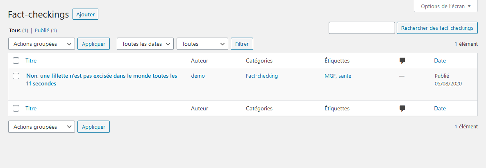The image size is (486, 168).
Task: Open the post 'Non, une fillette n'est pas excisée'
Action: pyautogui.click(x=102, y=80)
